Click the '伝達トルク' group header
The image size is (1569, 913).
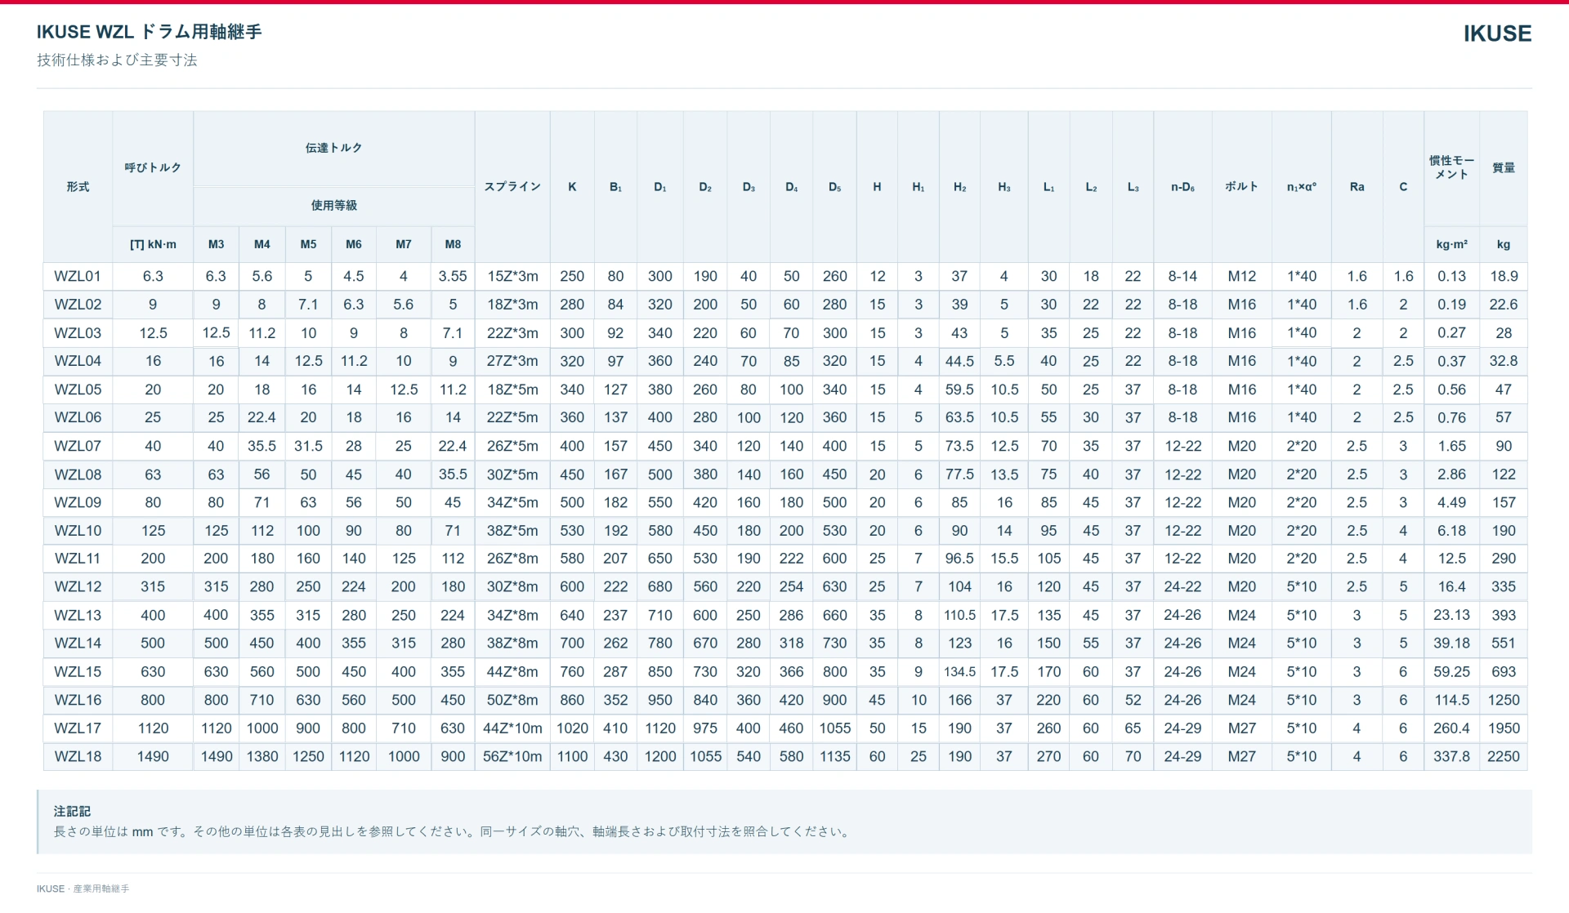pos(333,148)
